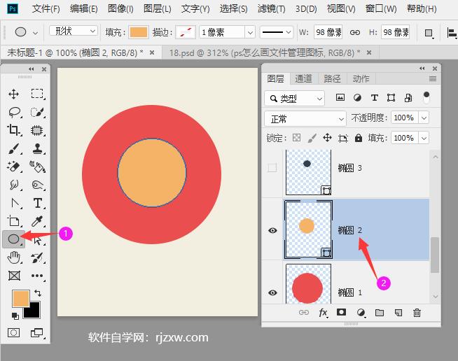
Task: Select the Horizontal Type tool
Action: tap(37, 203)
